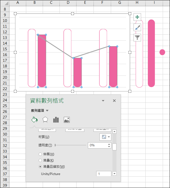Click the Units/Picture label
Image resolution: width=170 pixels, height=188 pixels.
click(x=51, y=174)
